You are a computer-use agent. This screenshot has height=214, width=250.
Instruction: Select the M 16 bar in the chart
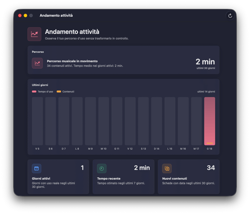183,121
